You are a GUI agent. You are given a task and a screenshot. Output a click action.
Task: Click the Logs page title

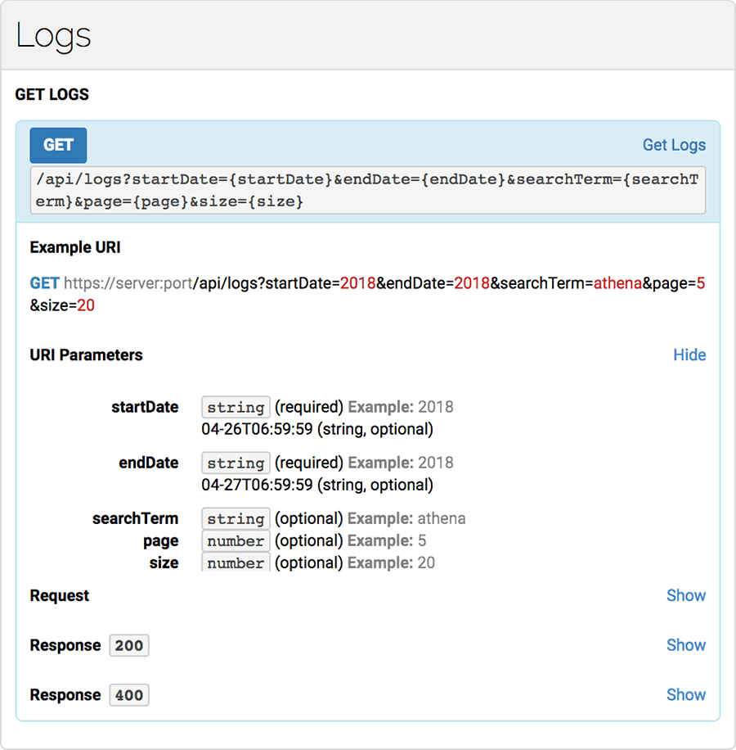click(53, 35)
